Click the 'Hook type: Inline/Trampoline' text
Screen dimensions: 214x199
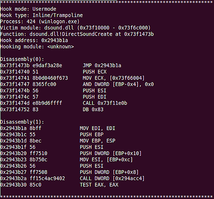coord(42,15)
